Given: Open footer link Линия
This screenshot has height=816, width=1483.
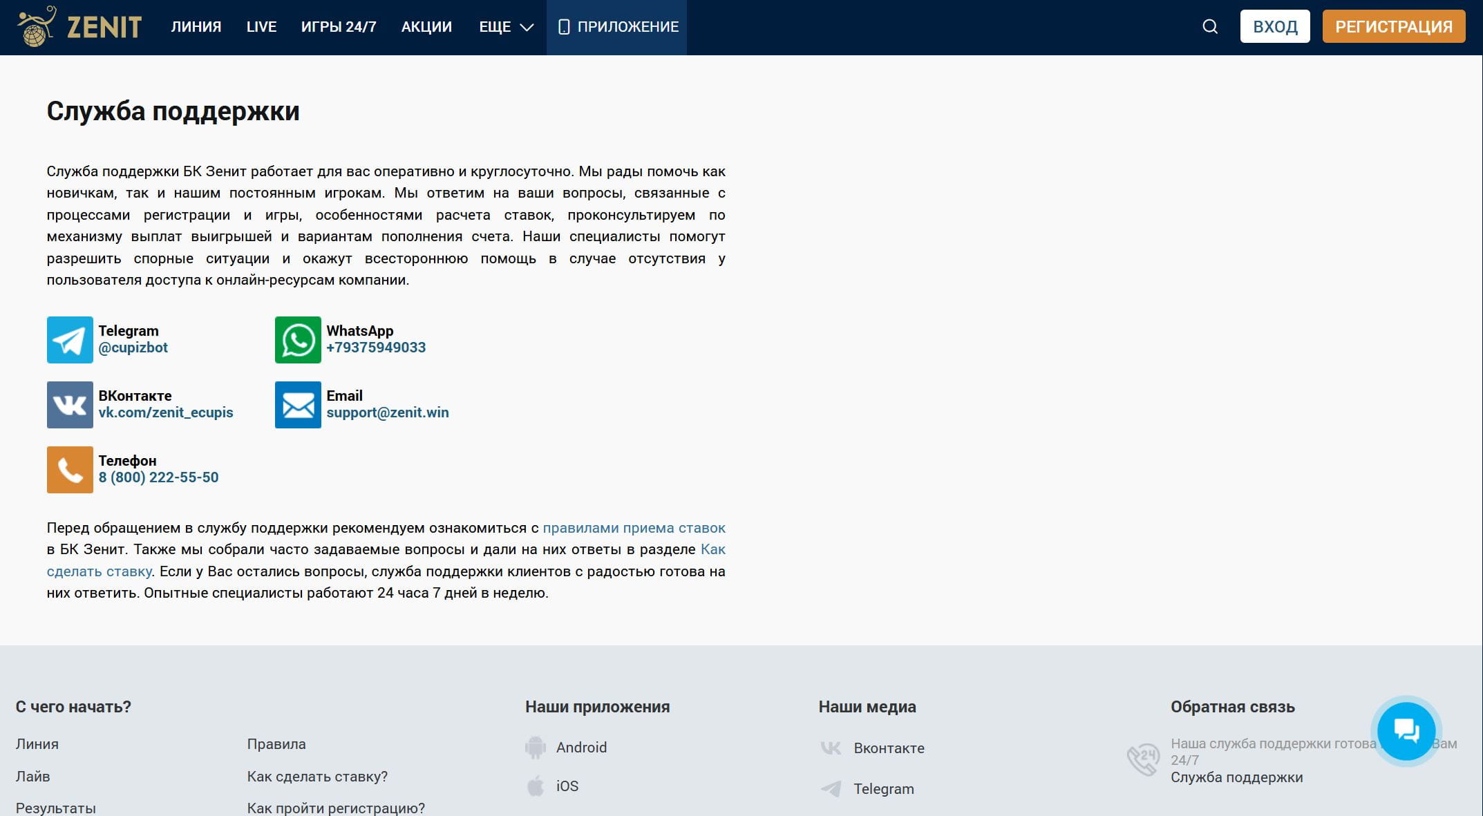Looking at the screenshot, I should coord(37,744).
